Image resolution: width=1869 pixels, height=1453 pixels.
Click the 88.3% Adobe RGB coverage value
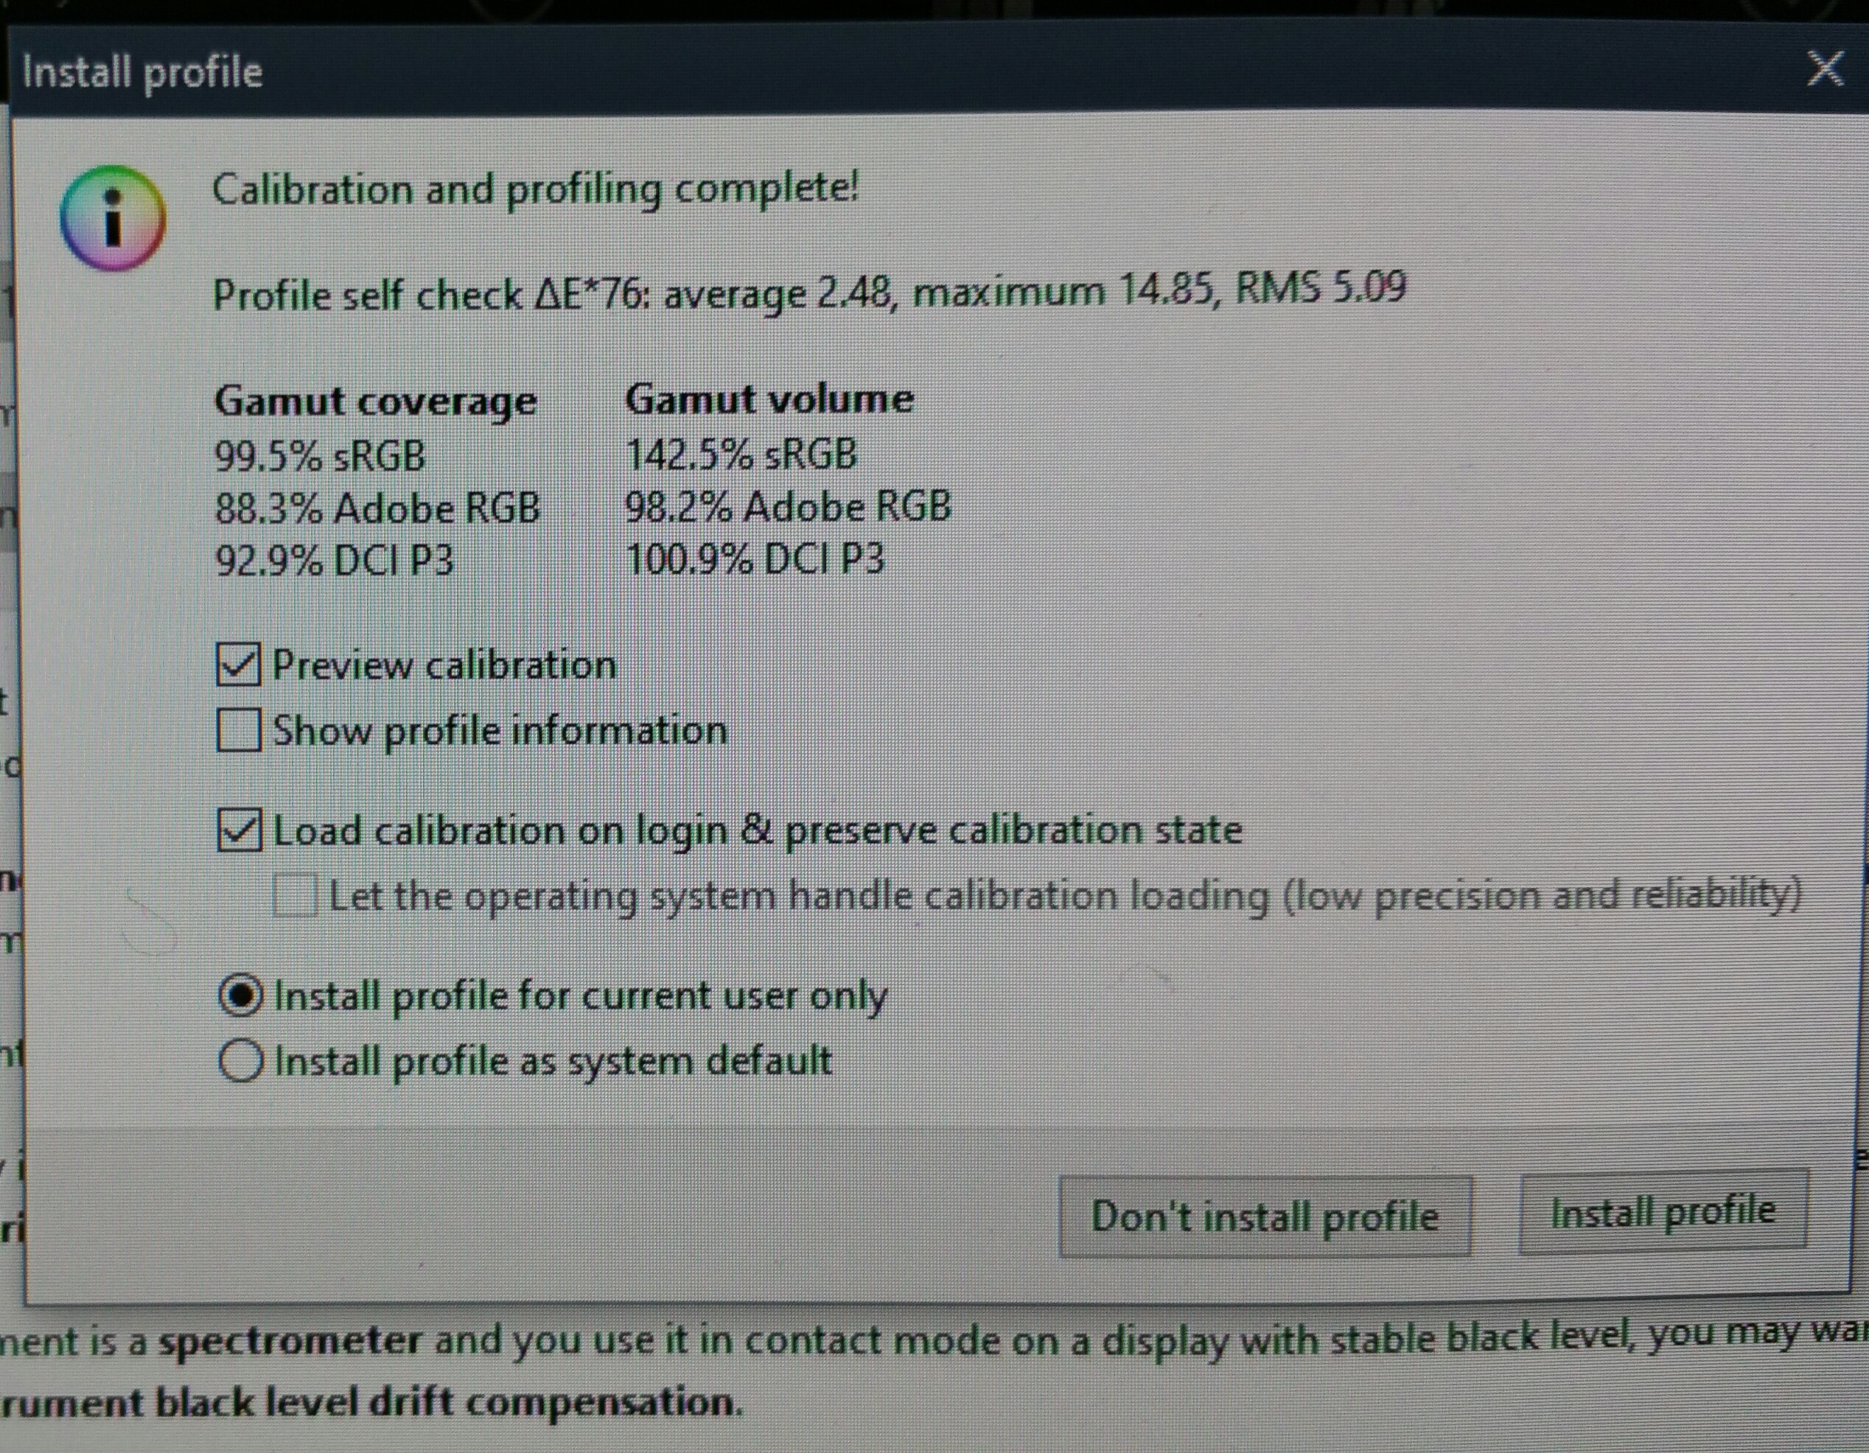coord(377,508)
